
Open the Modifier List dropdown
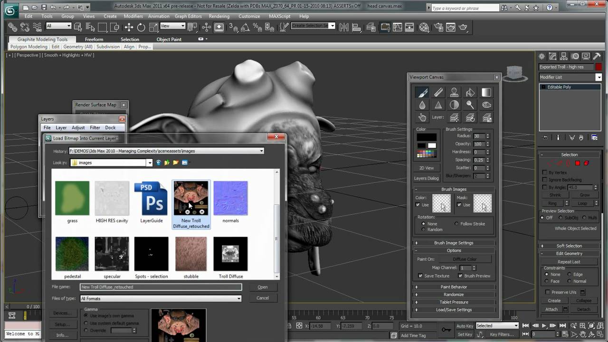[598, 77]
